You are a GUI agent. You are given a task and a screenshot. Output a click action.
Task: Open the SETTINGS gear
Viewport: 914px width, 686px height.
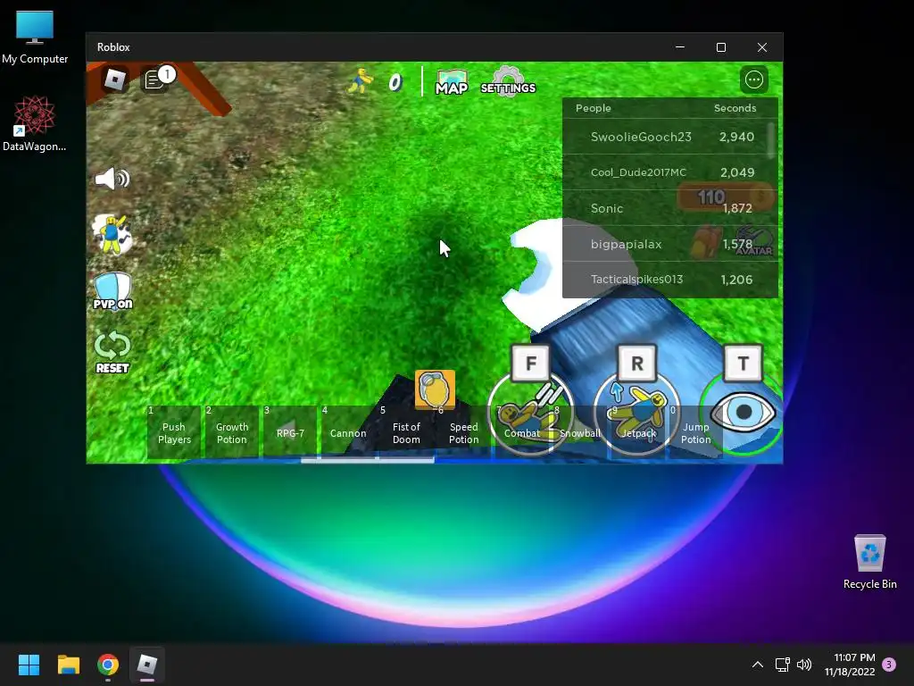(508, 81)
